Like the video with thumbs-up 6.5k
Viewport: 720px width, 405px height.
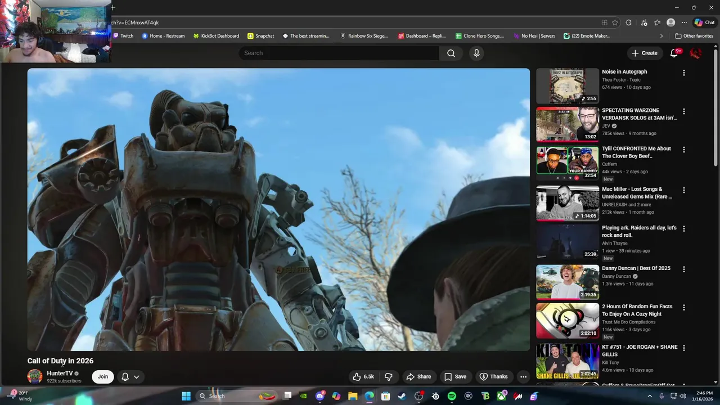click(x=362, y=377)
